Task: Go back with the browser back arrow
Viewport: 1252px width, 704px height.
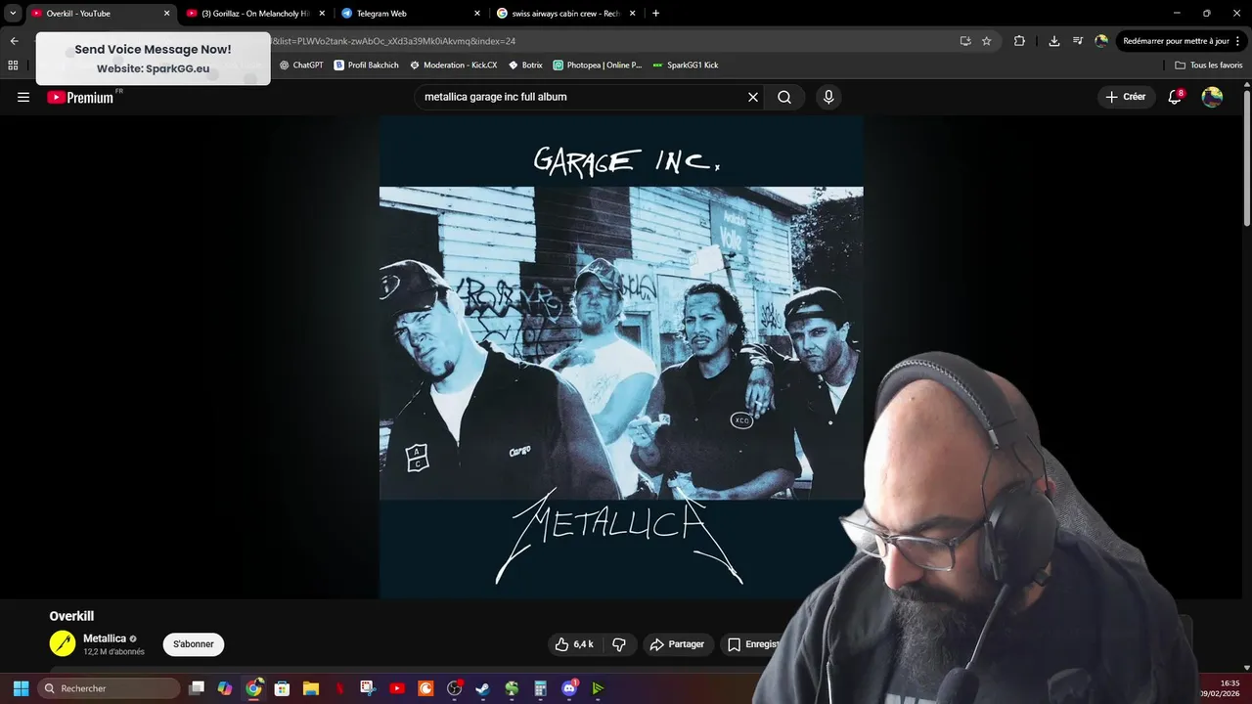Action: click(x=14, y=41)
